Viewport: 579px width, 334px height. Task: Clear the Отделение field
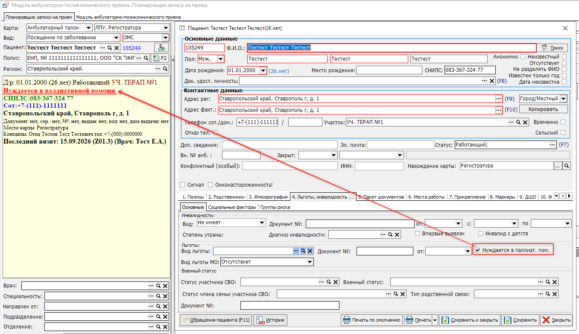[x=165, y=327]
